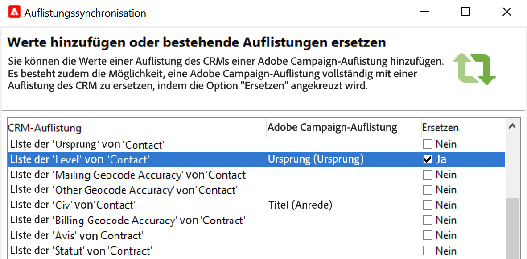This screenshot has height=259, width=527.
Task: Tick the checkbox for 'Statut' von 'Contract'
Action: tap(428, 251)
